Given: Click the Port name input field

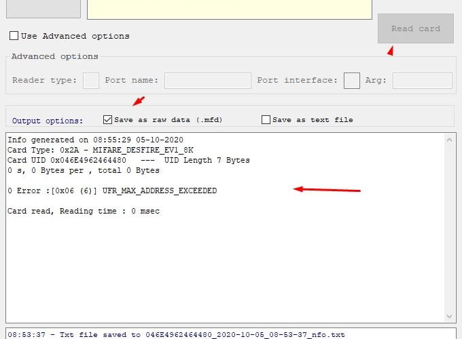Looking at the screenshot, I should 208,81.
